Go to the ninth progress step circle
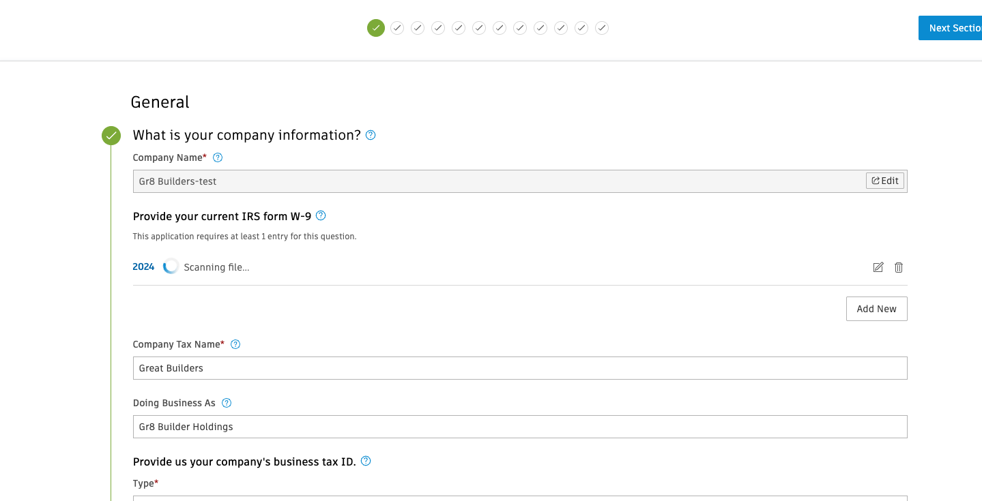982x501 pixels. 540,28
